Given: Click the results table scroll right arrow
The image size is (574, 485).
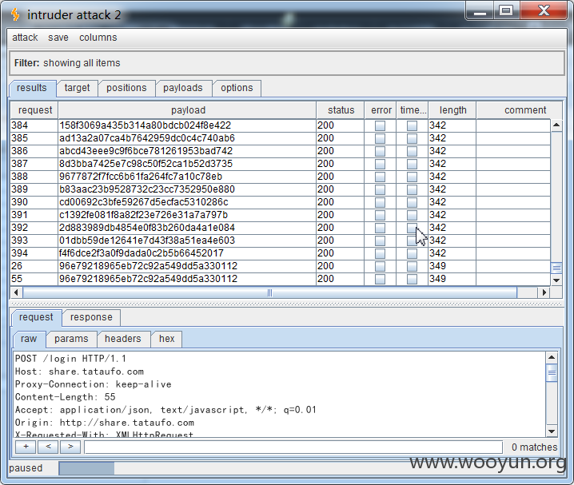Looking at the screenshot, I should click(x=544, y=292).
